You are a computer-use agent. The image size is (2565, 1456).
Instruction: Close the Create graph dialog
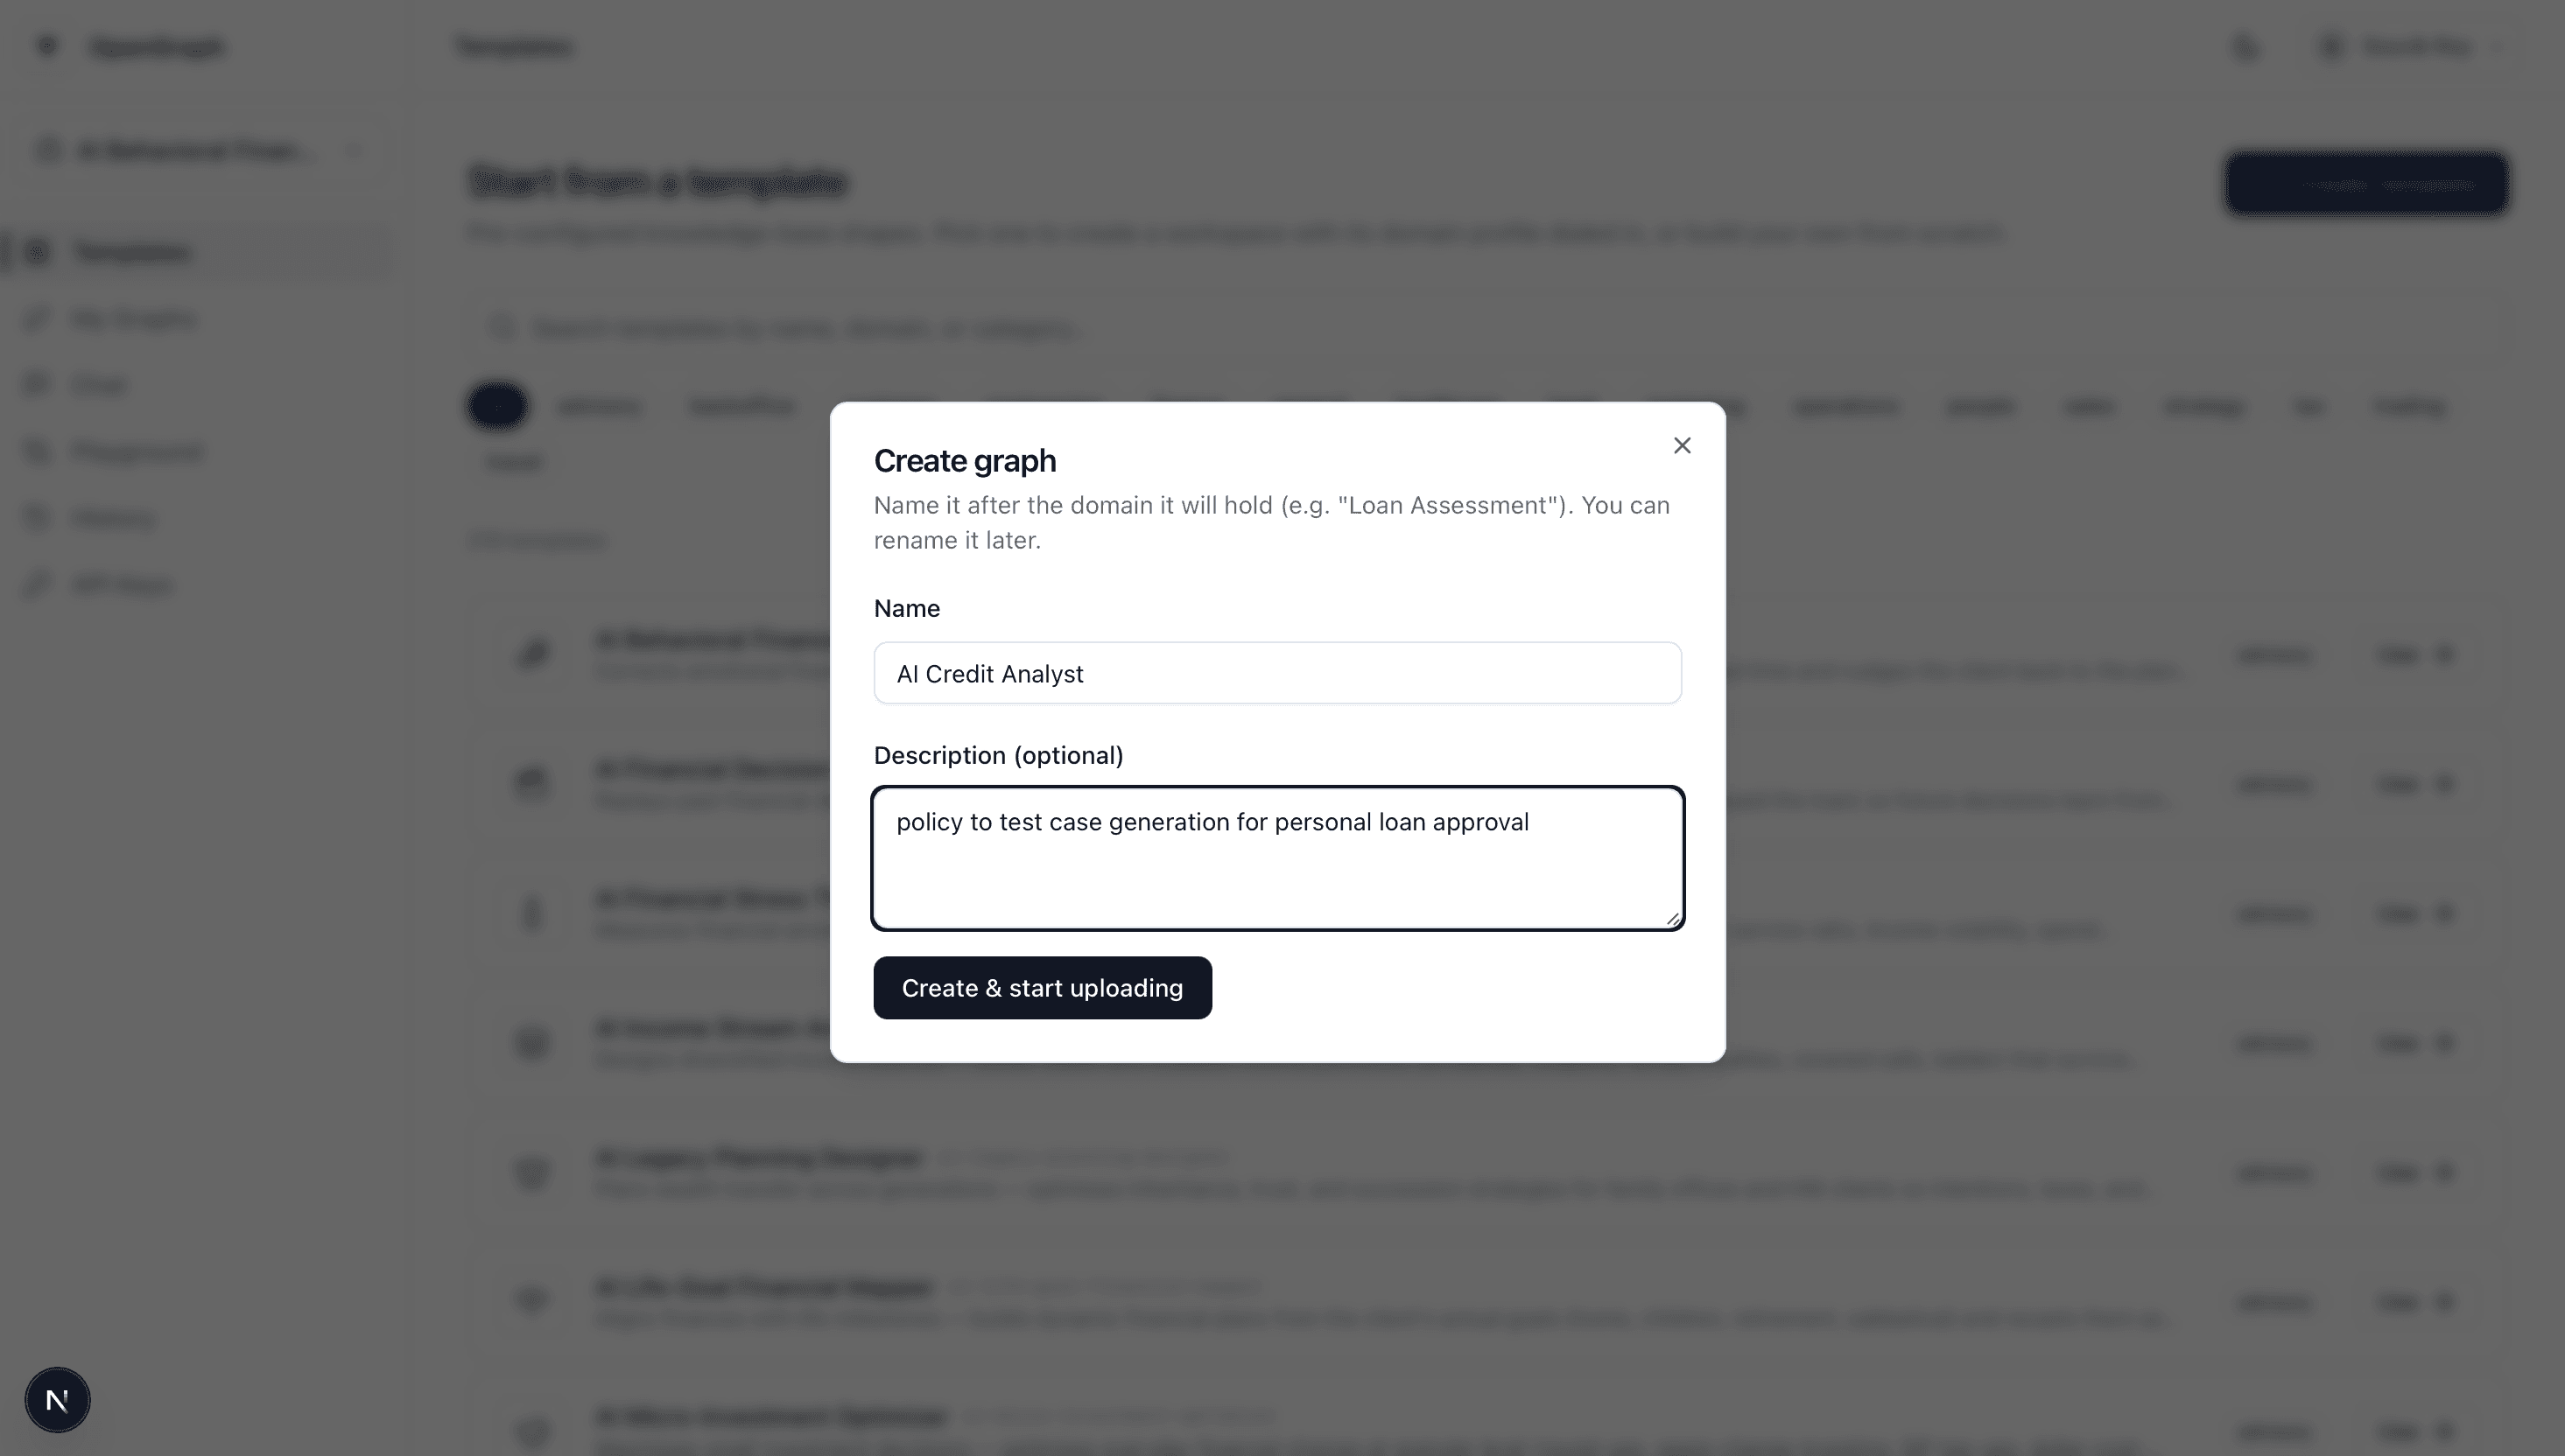[1682, 446]
